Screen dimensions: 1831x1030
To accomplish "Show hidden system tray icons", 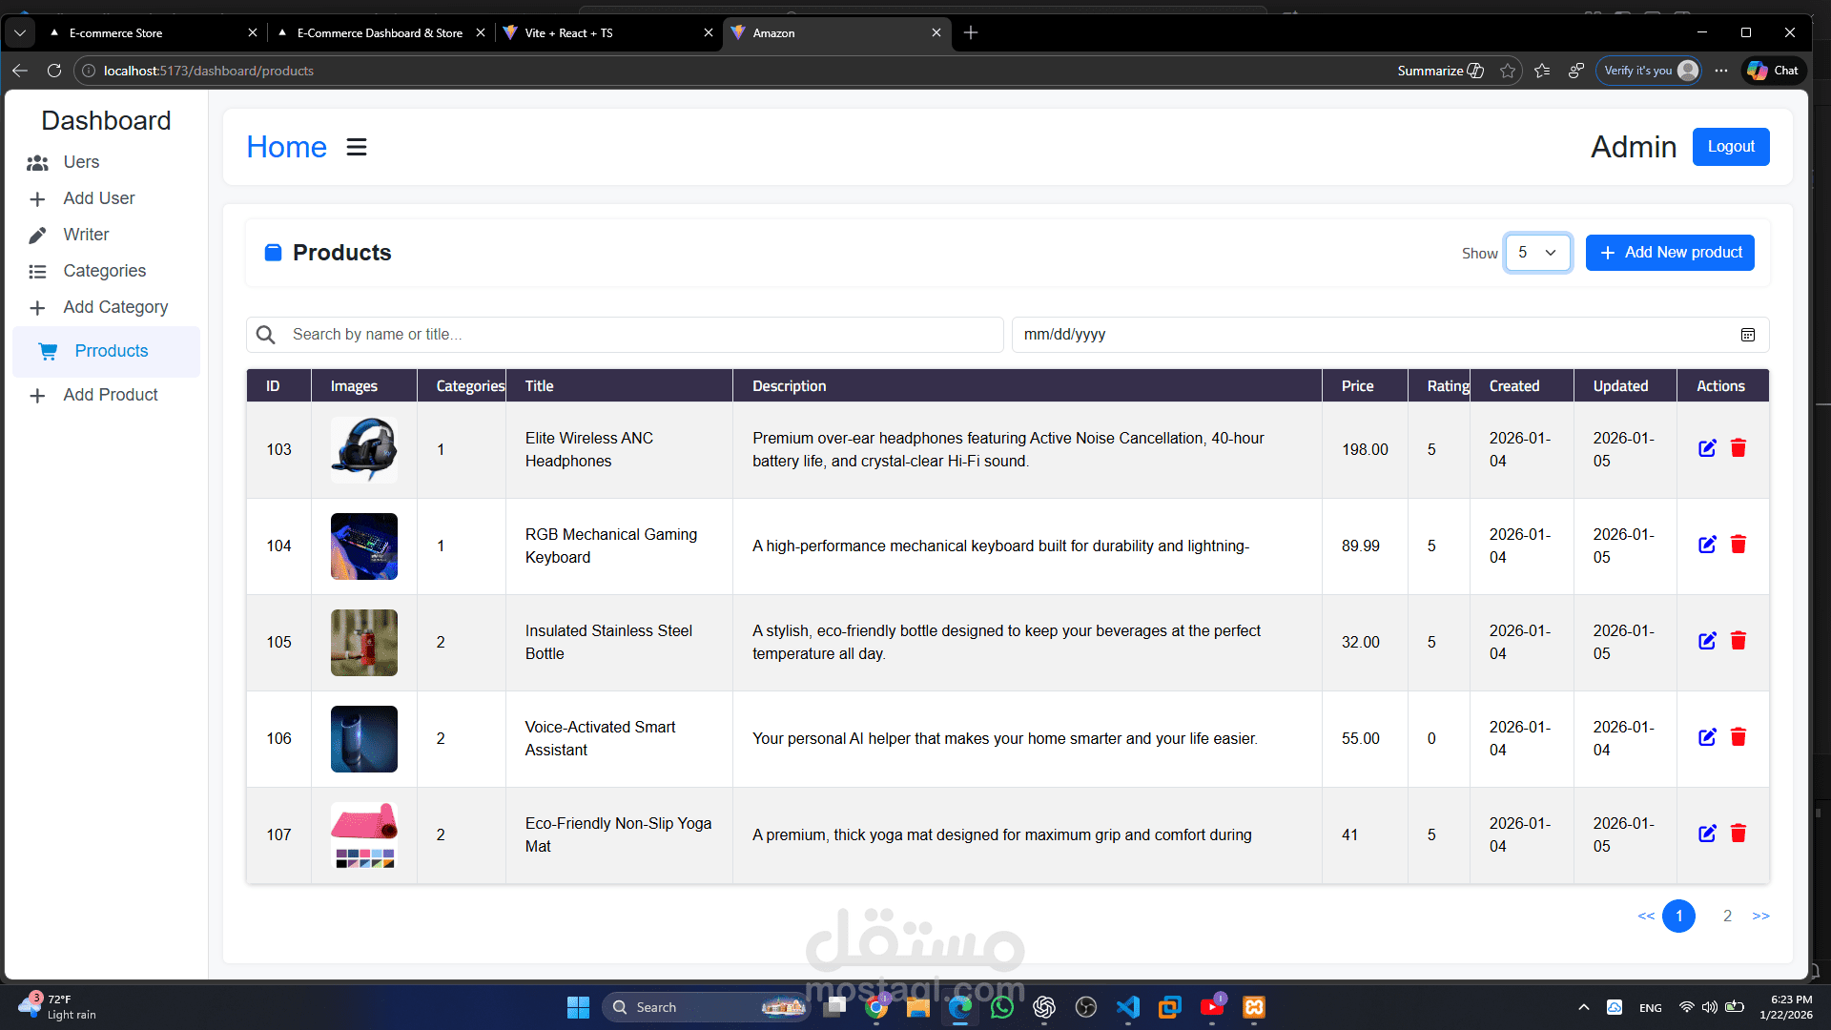I will click(1584, 1007).
